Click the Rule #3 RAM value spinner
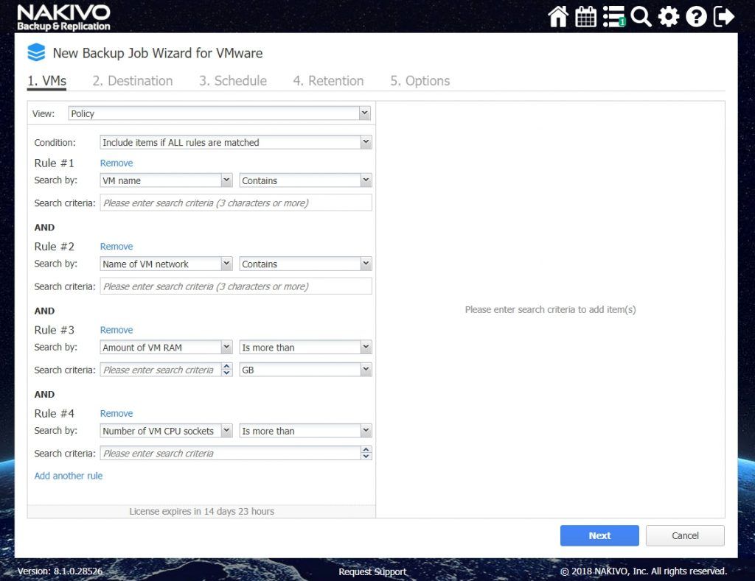The width and height of the screenshot is (755, 581). pos(227,370)
